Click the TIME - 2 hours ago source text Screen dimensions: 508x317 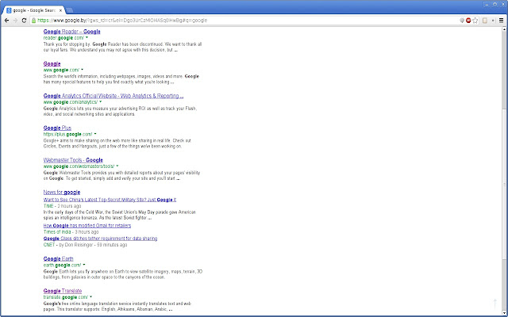62,206
